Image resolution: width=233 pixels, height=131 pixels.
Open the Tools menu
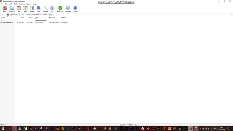(x=16, y=4)
